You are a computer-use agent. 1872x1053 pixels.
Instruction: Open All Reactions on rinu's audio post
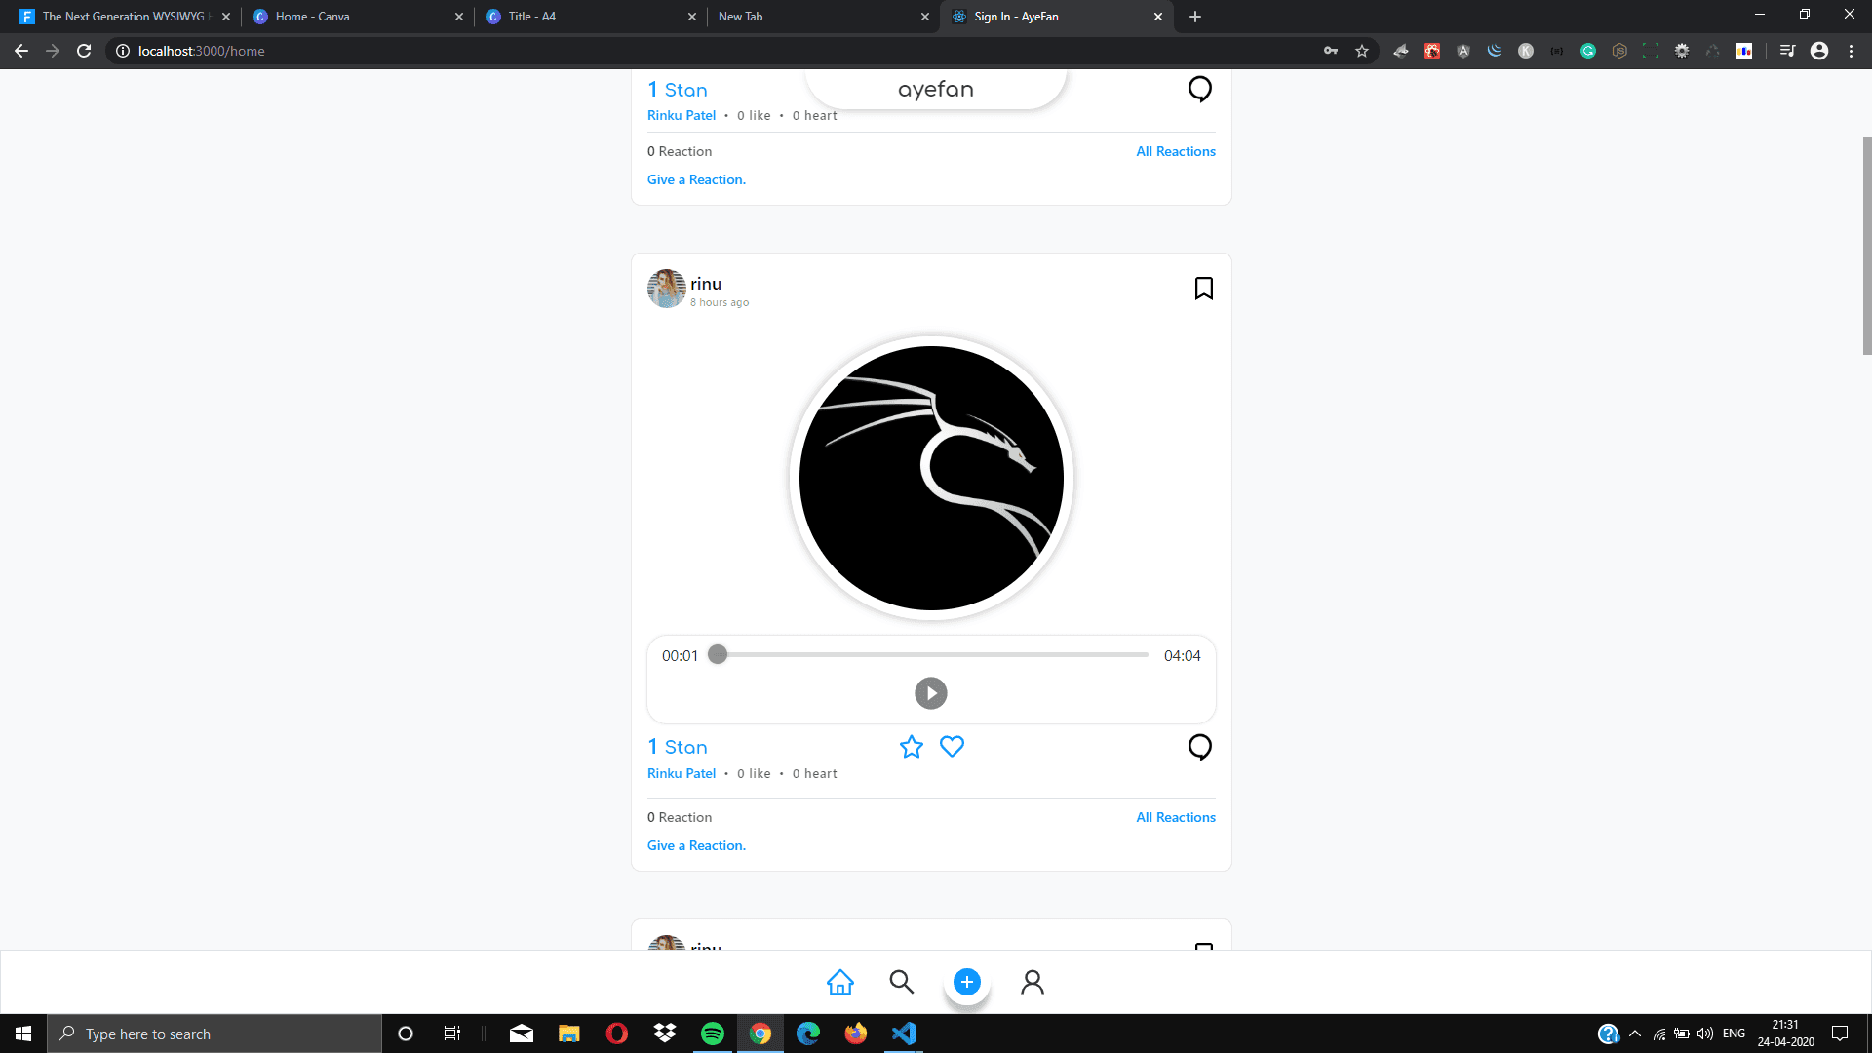tap(1176, 817)
